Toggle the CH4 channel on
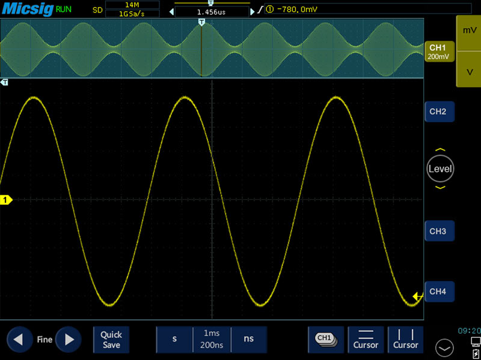481x360 pixels. click(x=439, y=292)
